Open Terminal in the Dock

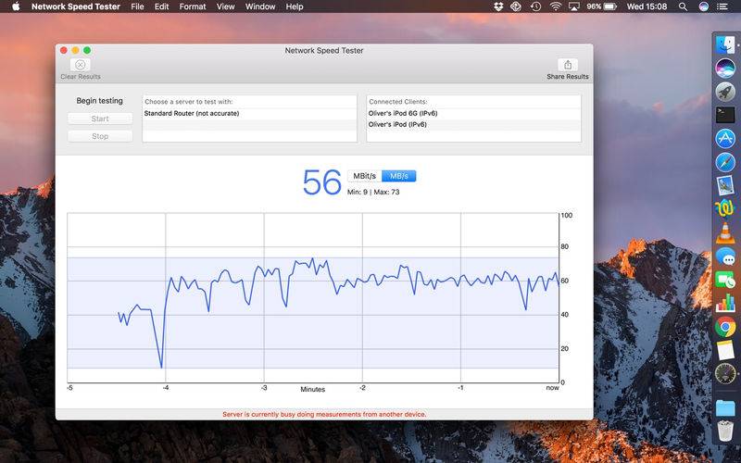725,114
